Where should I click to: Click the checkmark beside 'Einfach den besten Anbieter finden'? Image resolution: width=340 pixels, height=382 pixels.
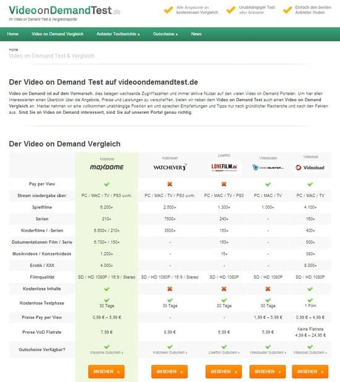(x=287, y=10)
